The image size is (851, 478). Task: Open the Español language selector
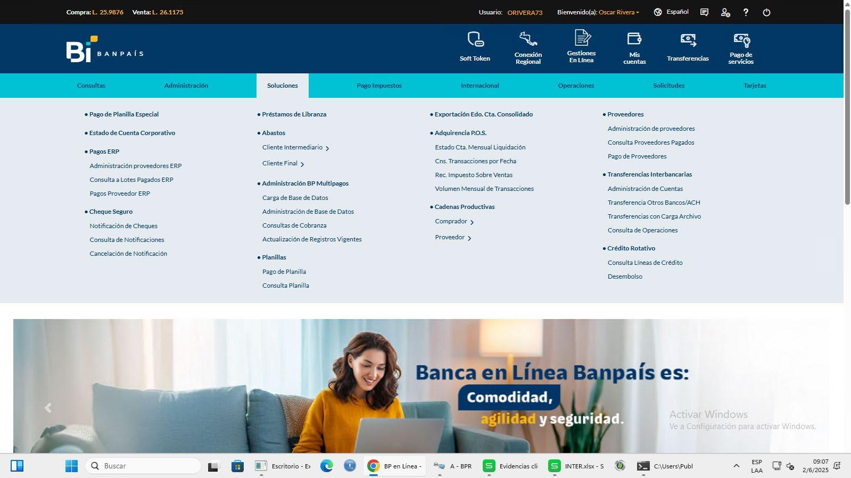[x=671, y=12]
